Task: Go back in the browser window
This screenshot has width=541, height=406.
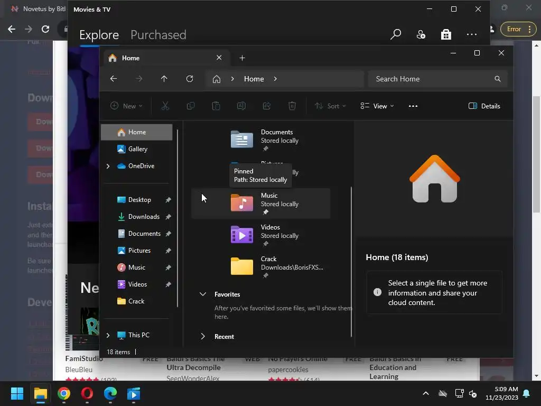Action: 12,29
